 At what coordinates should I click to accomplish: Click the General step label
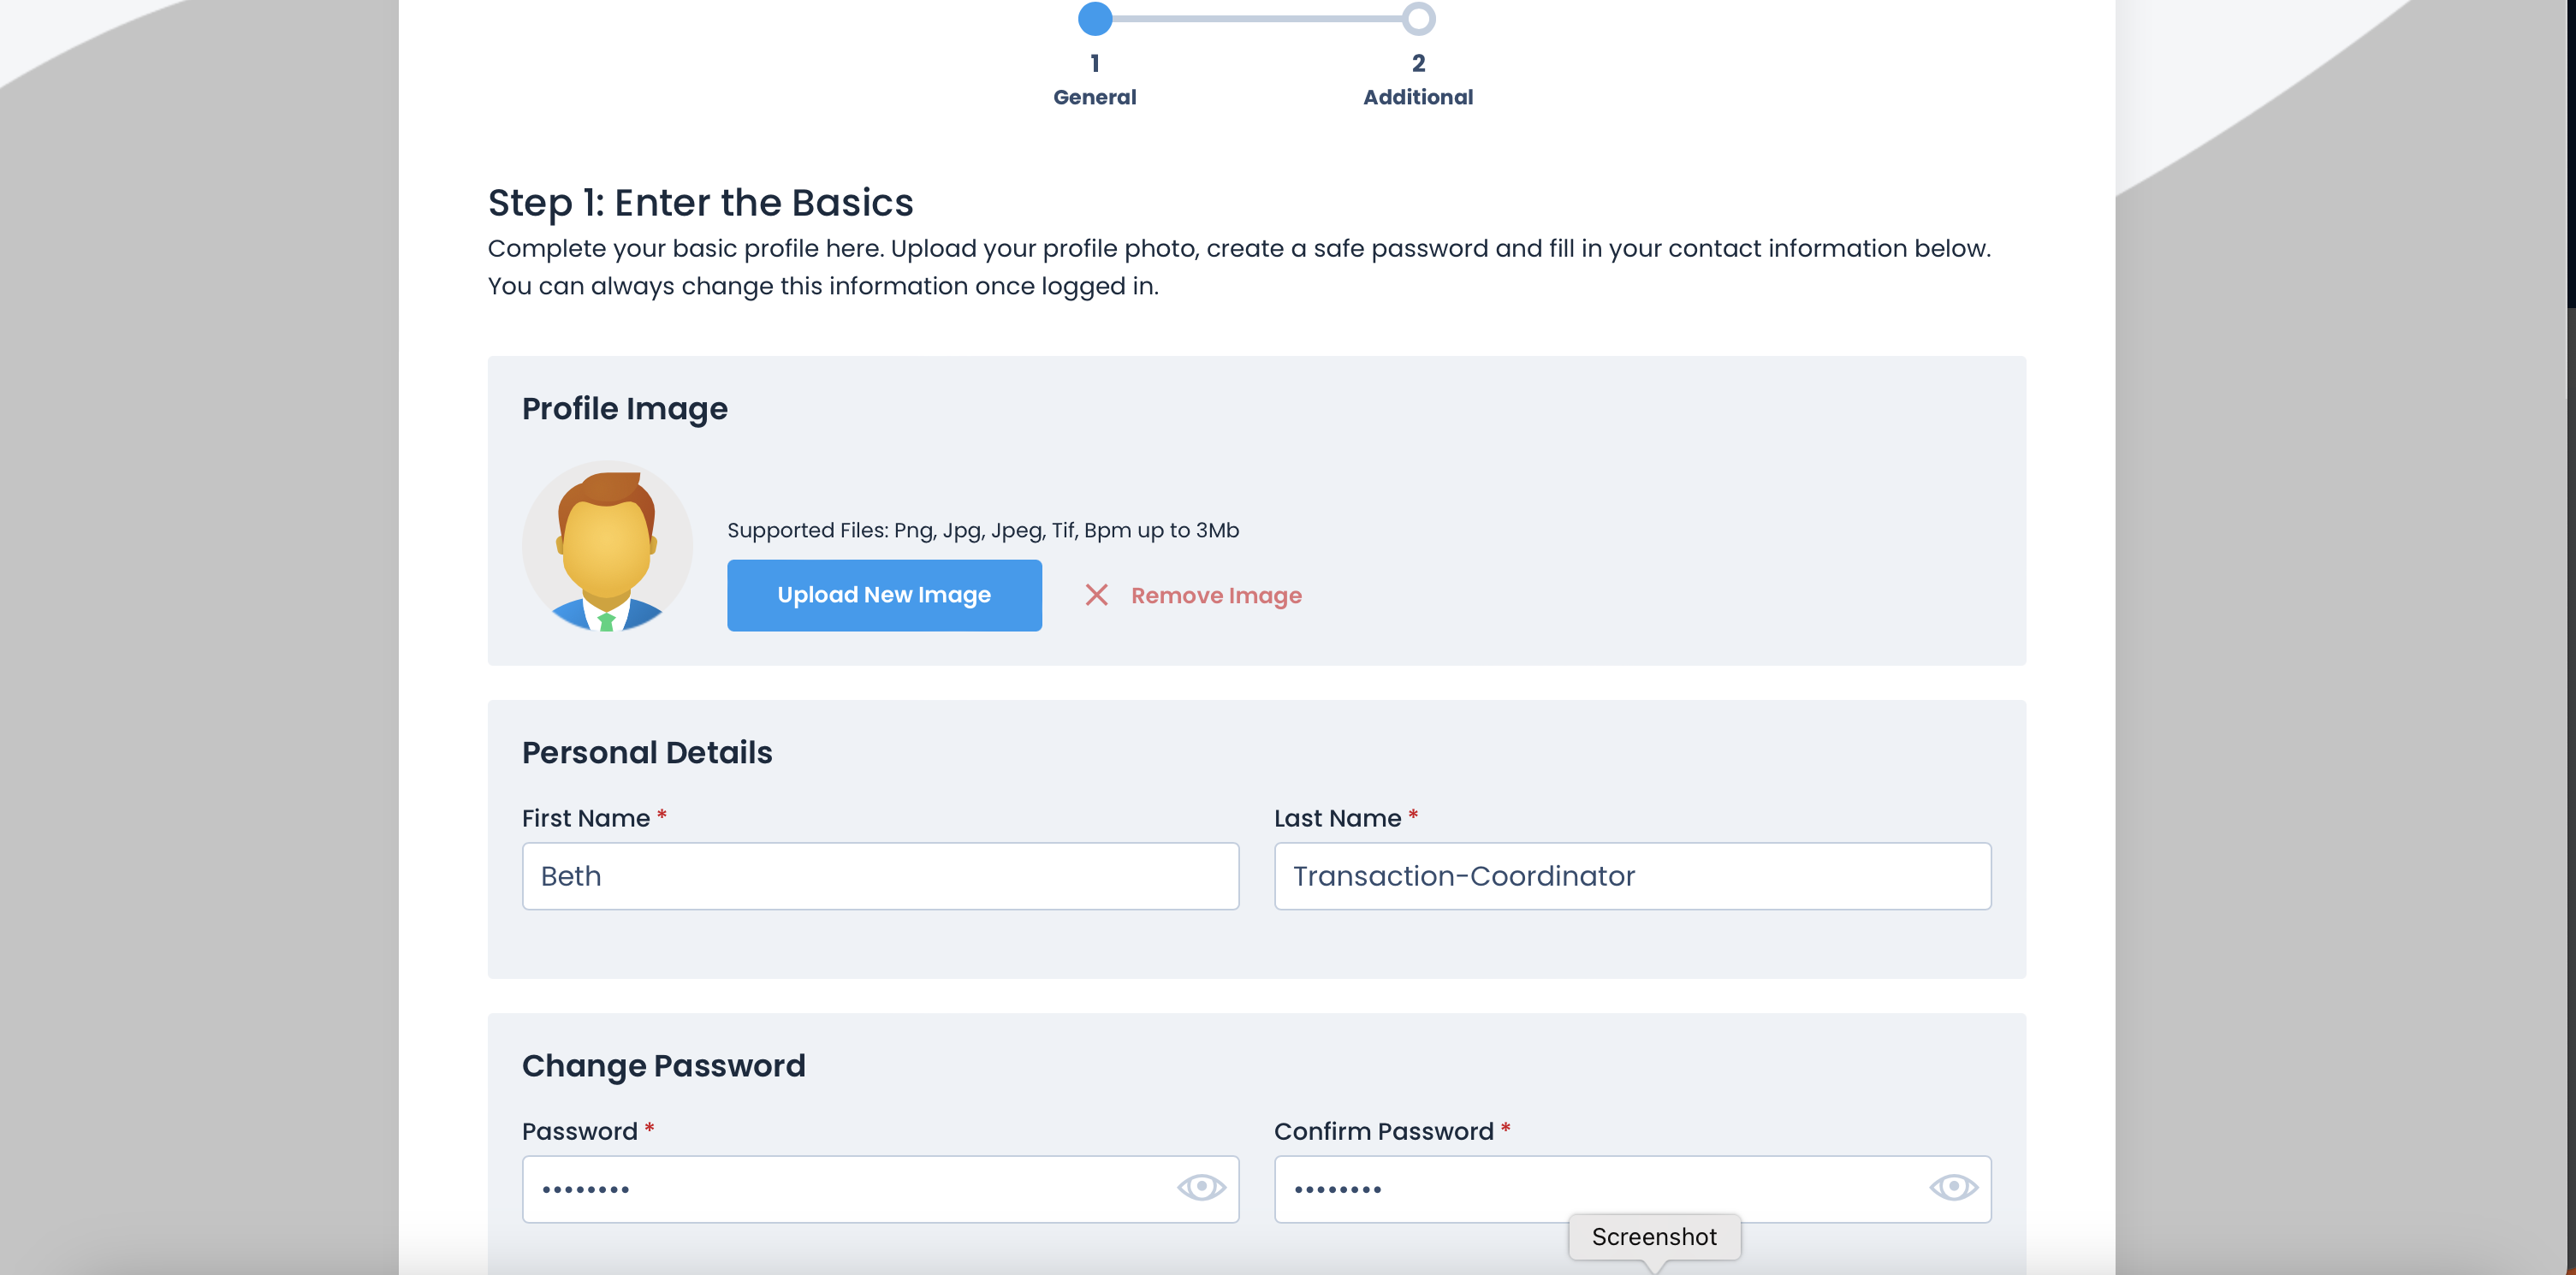point(1095,97)
